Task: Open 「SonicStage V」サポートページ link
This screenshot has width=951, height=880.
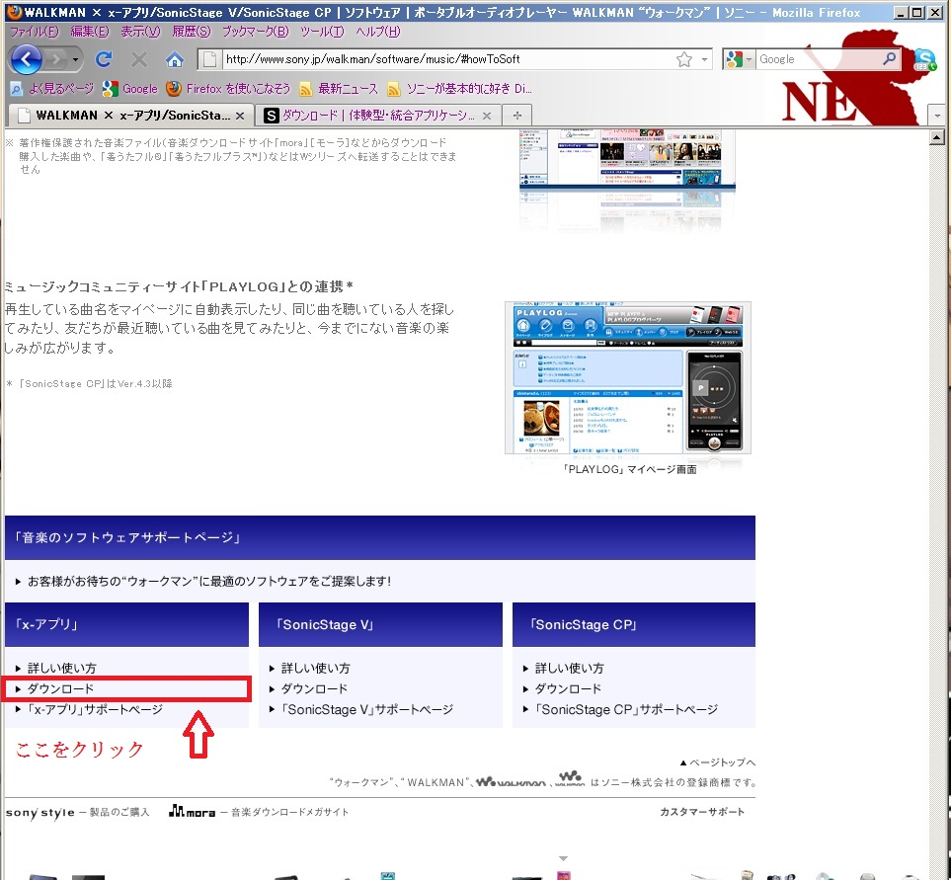Action: [x=367, y=709]
